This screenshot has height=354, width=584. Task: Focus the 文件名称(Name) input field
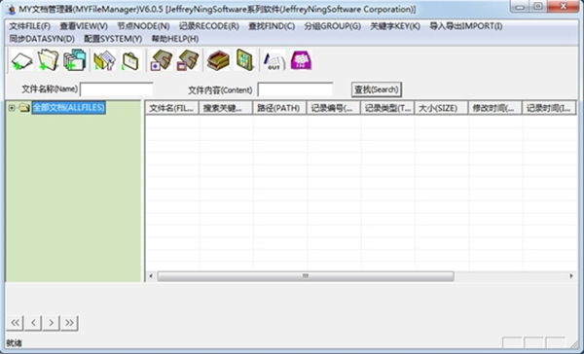pos(117,89)
